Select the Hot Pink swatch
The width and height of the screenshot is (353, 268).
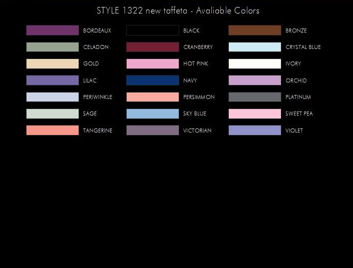click(153, 63)
